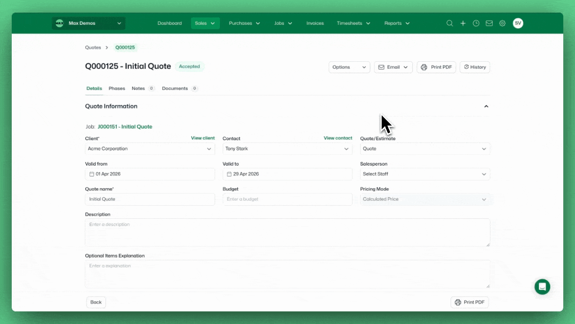This screenshot has width=575, height=324.
Task: Open the Options dropdown button
Action: [349, 67]
